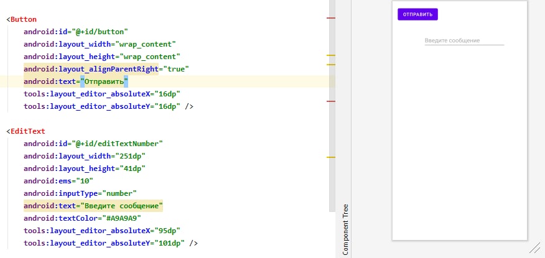Viewport: 545px width, 258px height.
Task: Click the layout_editor_absoluteX="95dp" line
Action: pos(102,231)
